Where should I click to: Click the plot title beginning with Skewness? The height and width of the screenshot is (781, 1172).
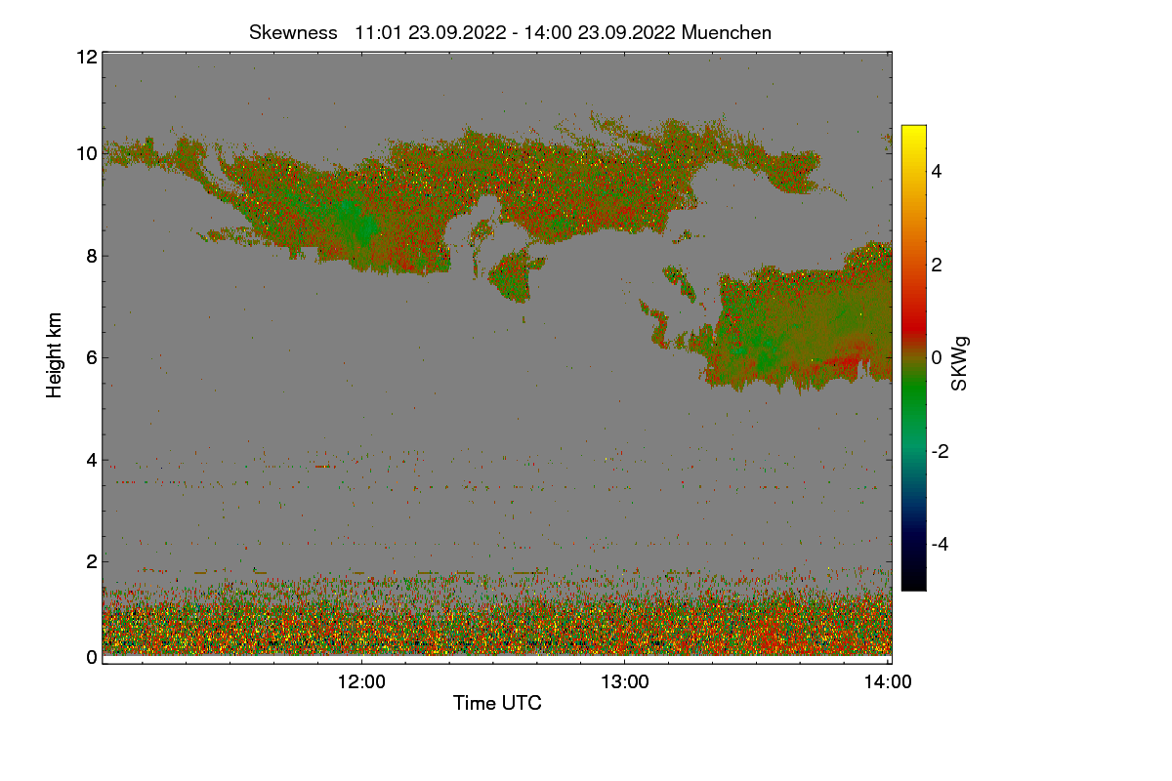pos(510,32)
